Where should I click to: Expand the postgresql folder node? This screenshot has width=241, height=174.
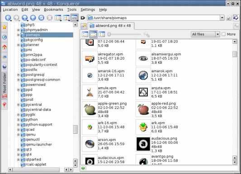pos(18,75)
